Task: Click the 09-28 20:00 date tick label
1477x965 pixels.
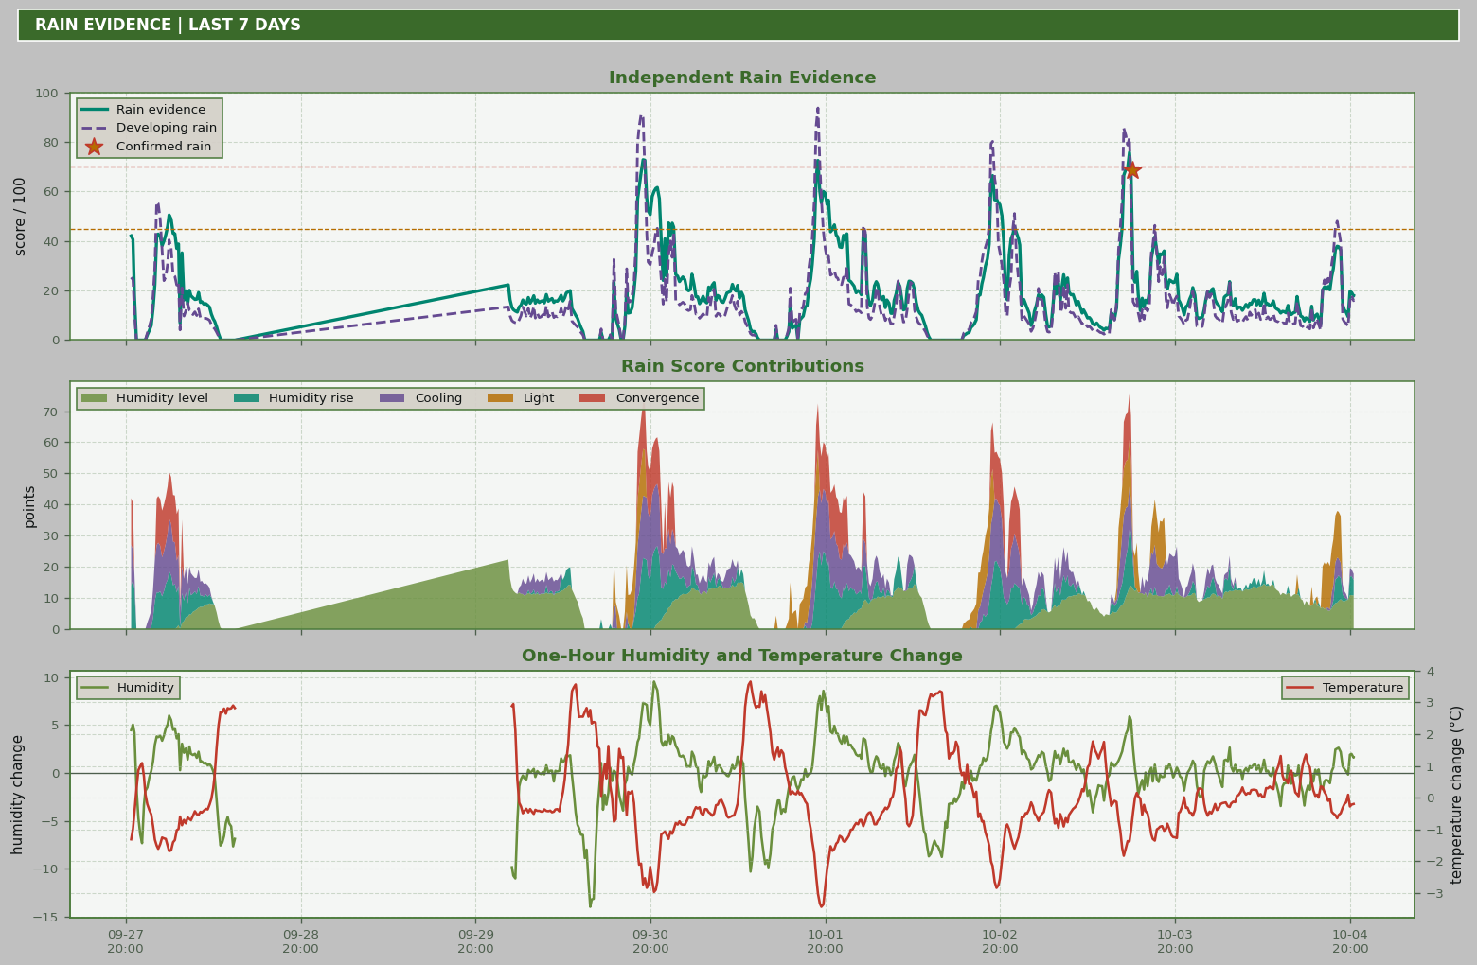Action: coord(301,941)
